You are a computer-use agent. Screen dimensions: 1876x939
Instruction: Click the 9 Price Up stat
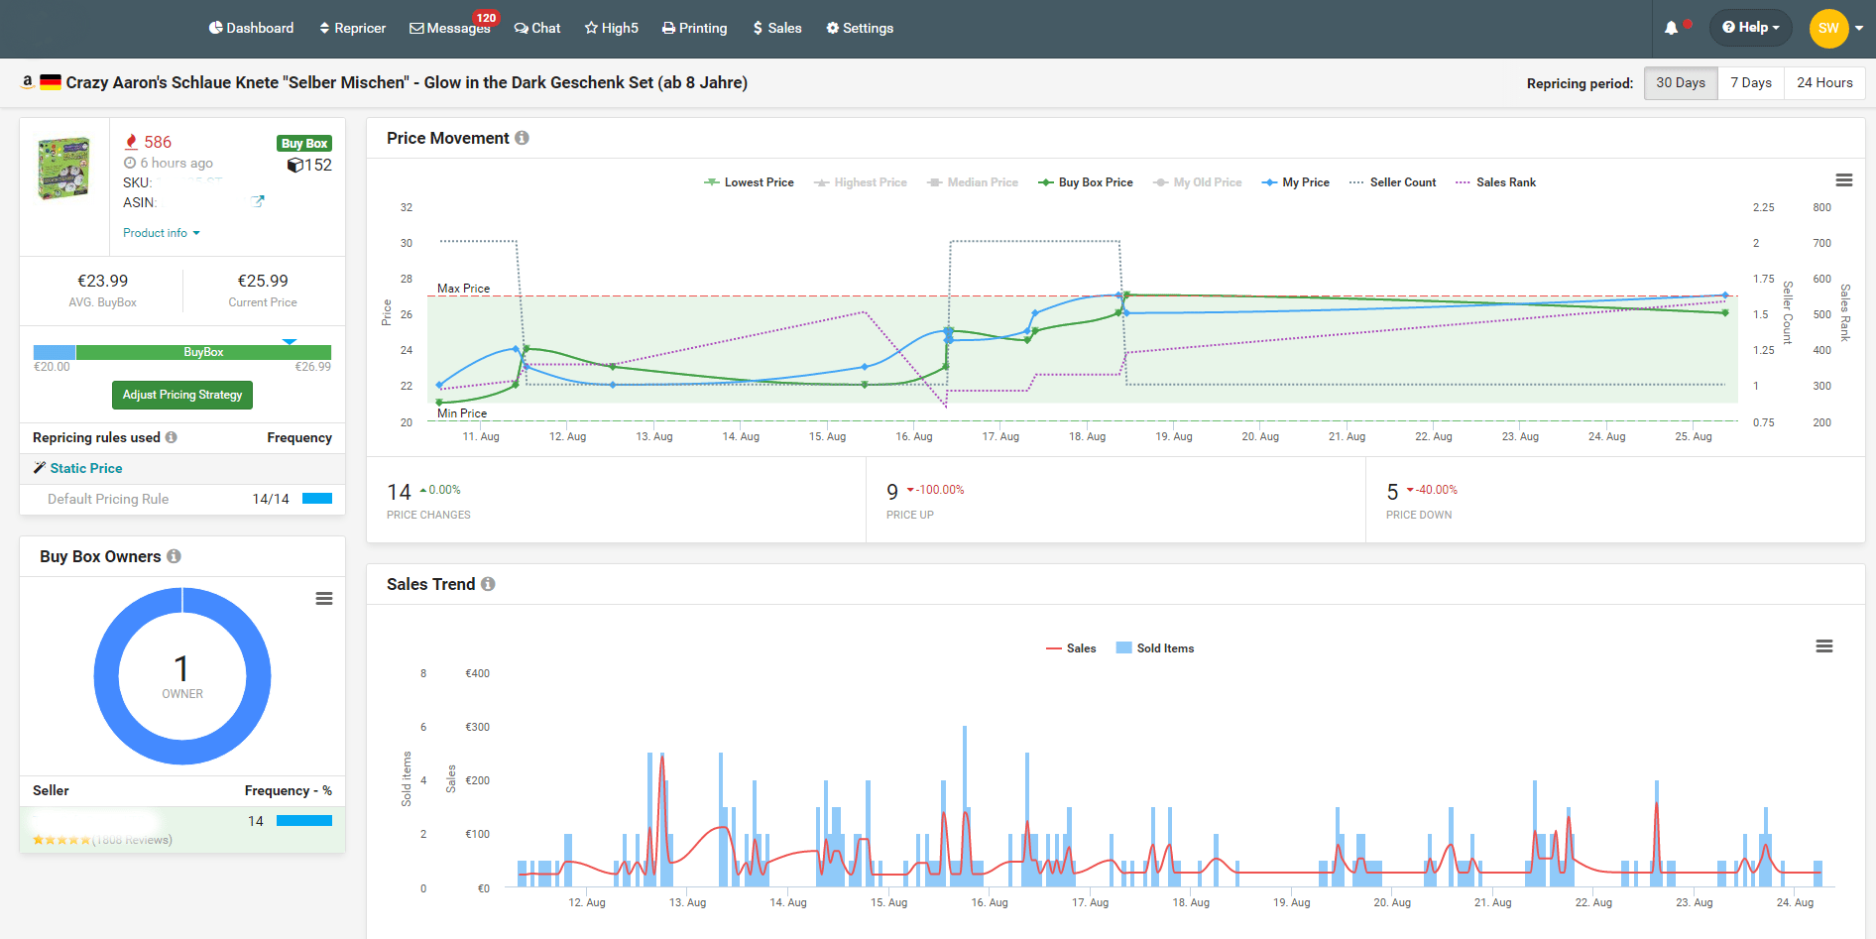point(892,492)
